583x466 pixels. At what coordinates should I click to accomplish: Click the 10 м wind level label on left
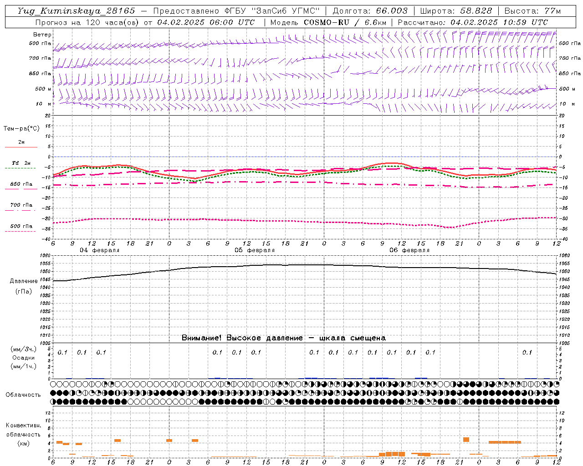click(43, 104)
